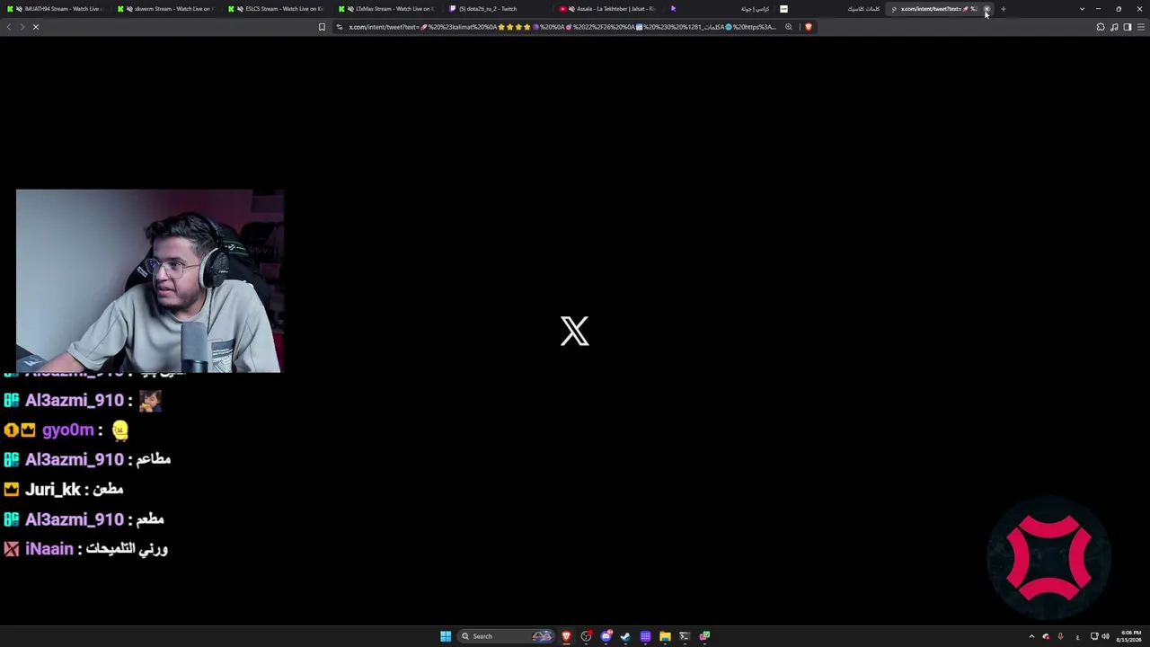Launch Steam from the taskbar

coord(625,636)
